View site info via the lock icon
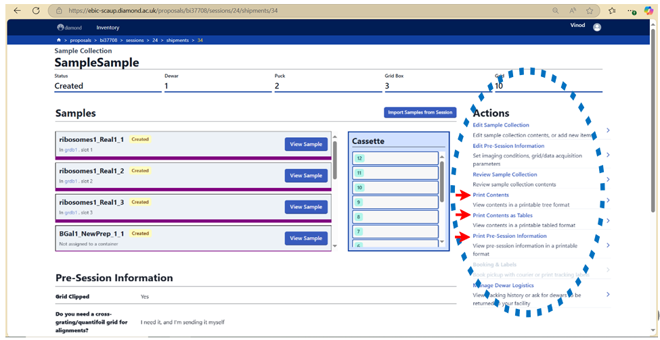 [59, 11]
